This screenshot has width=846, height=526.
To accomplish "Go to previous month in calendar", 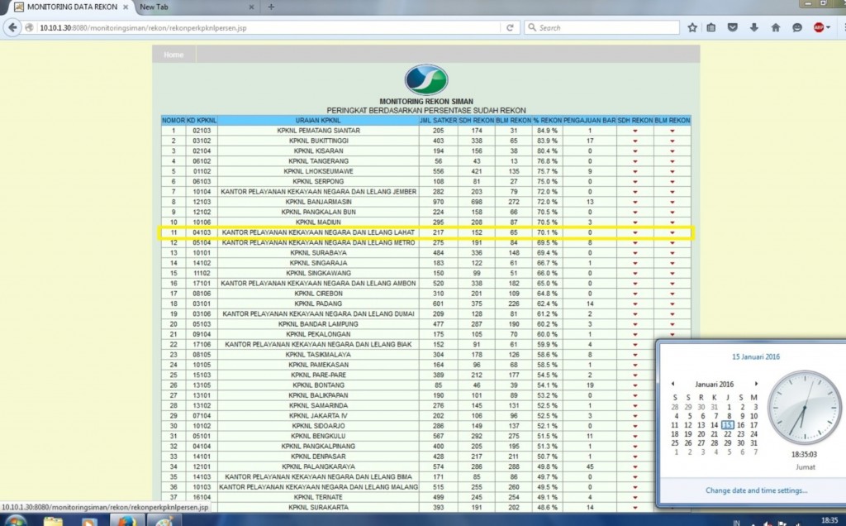I will 673,385.
